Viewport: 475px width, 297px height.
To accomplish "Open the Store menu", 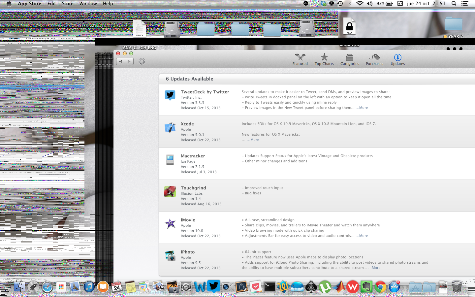I will pyautogui.click(x=68, y=3).
